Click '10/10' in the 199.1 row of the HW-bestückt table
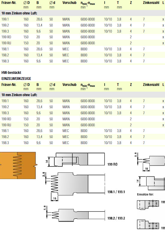 (x=108, y=101)
